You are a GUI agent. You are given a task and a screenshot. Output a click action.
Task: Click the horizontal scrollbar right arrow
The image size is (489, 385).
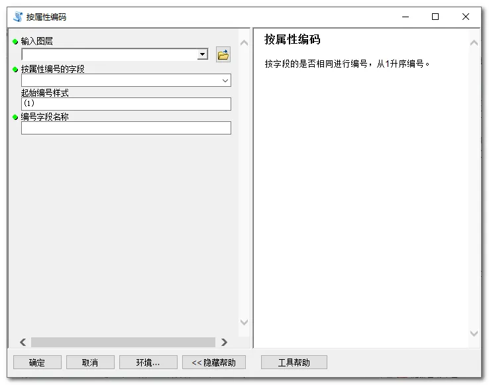(224, 342)
